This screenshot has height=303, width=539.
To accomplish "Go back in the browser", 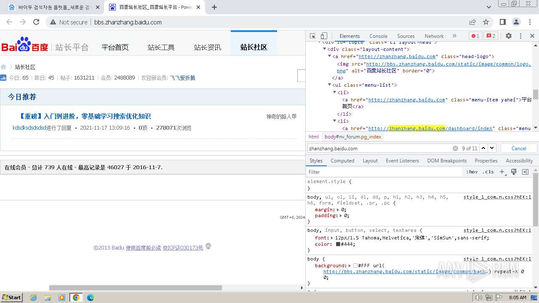I will click(x=9, y=22).
